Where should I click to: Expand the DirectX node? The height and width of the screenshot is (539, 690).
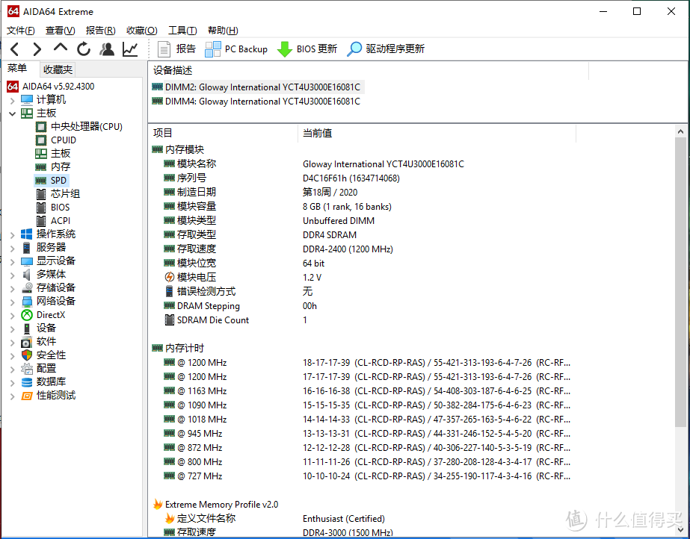12,315
